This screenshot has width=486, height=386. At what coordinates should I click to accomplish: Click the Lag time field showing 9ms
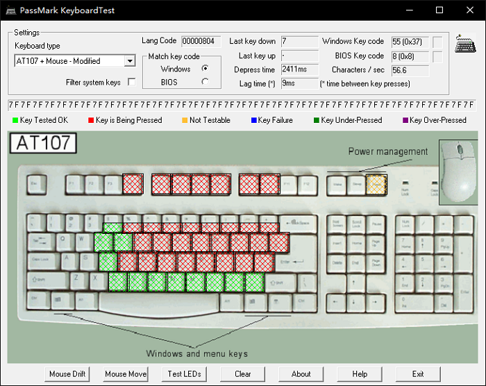point(300,83)
